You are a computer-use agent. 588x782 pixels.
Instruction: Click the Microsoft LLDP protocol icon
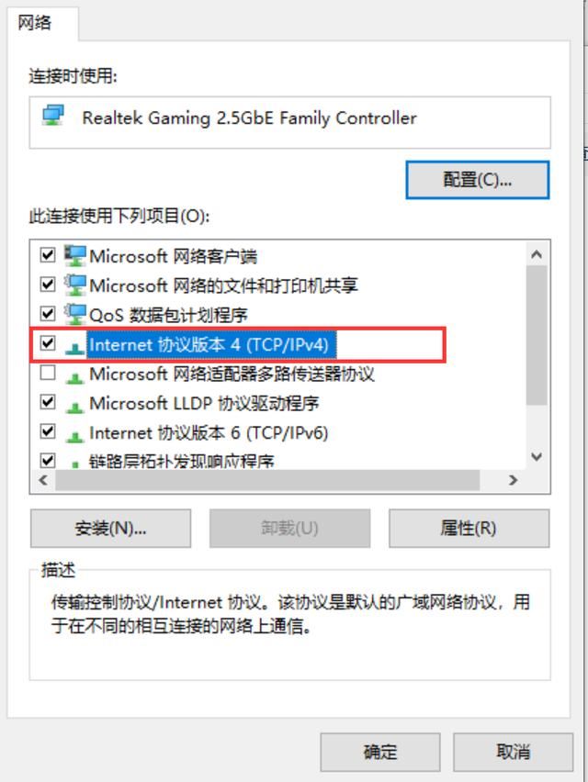74,407
